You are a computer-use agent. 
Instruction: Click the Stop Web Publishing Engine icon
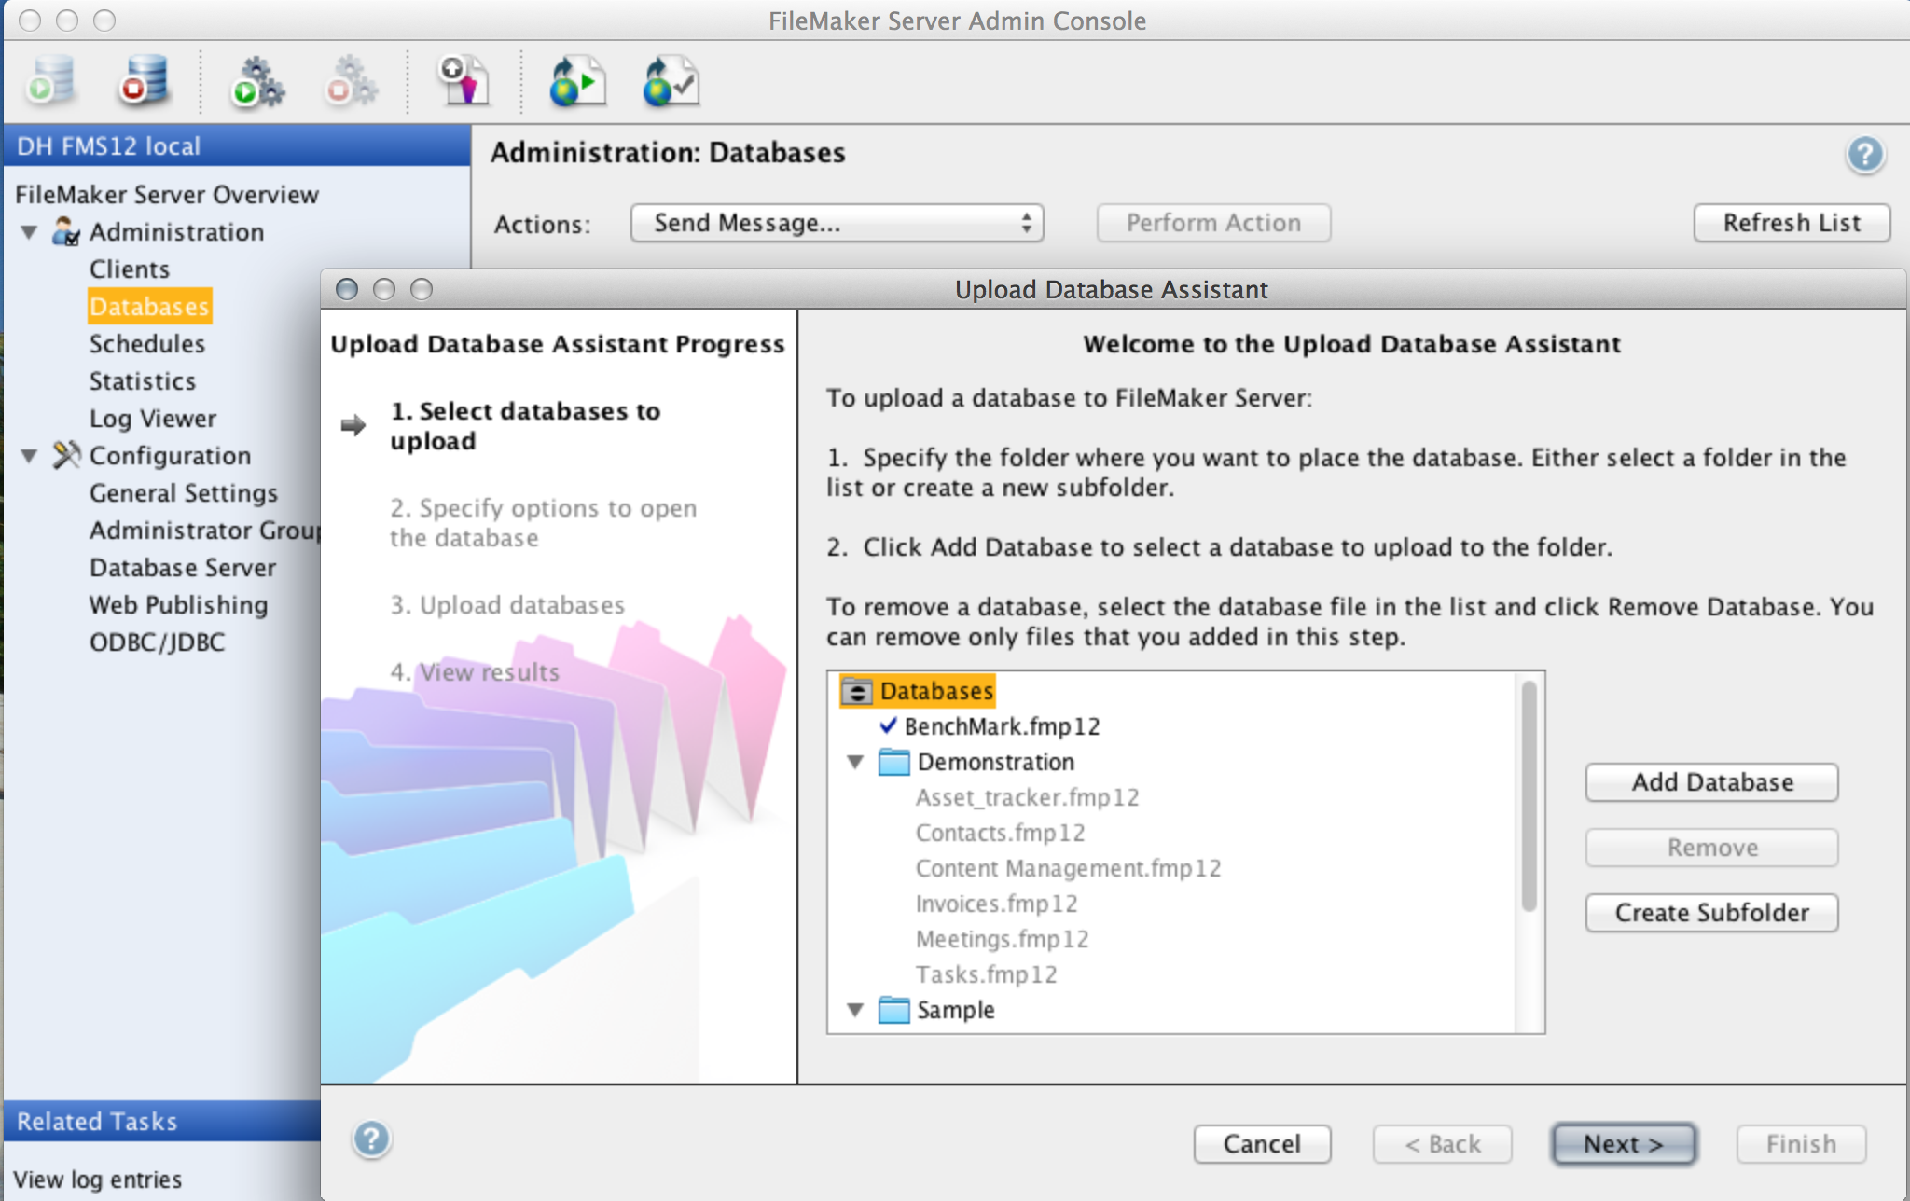pyautogui.click(x=351, y=81)
